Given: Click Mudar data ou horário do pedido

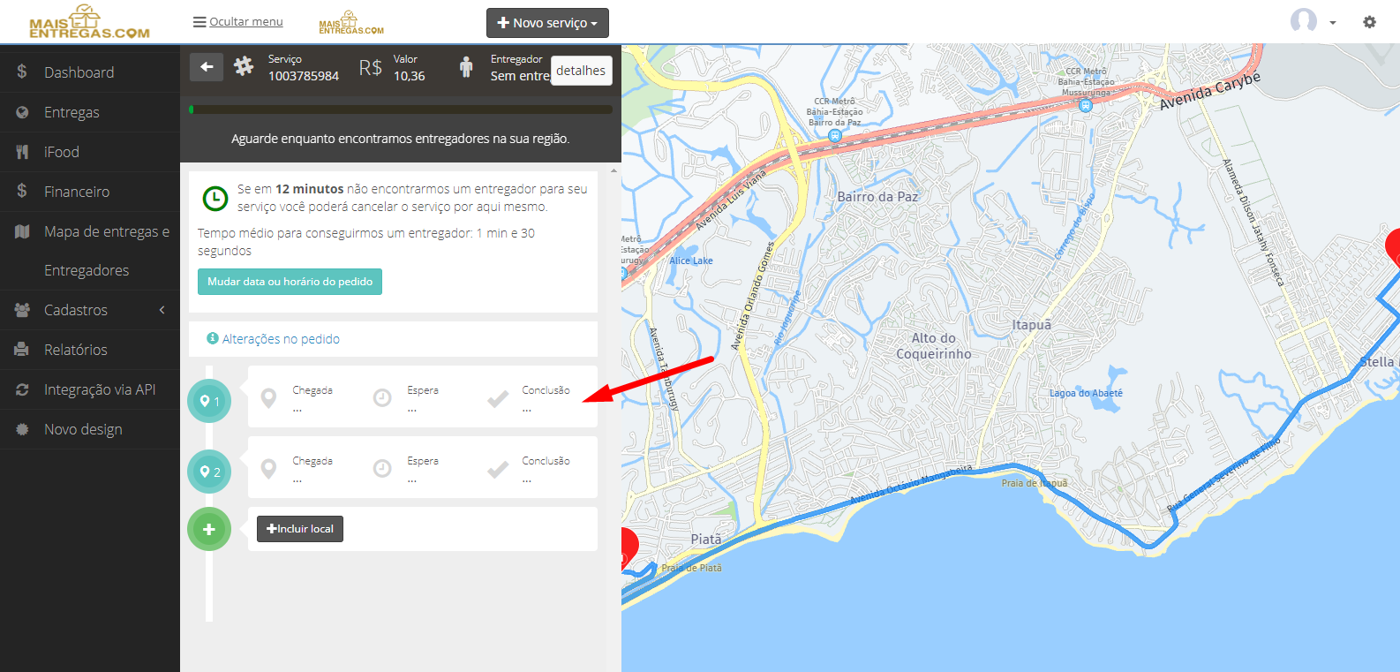Looking at the screenshot, I should pos(290,282).
